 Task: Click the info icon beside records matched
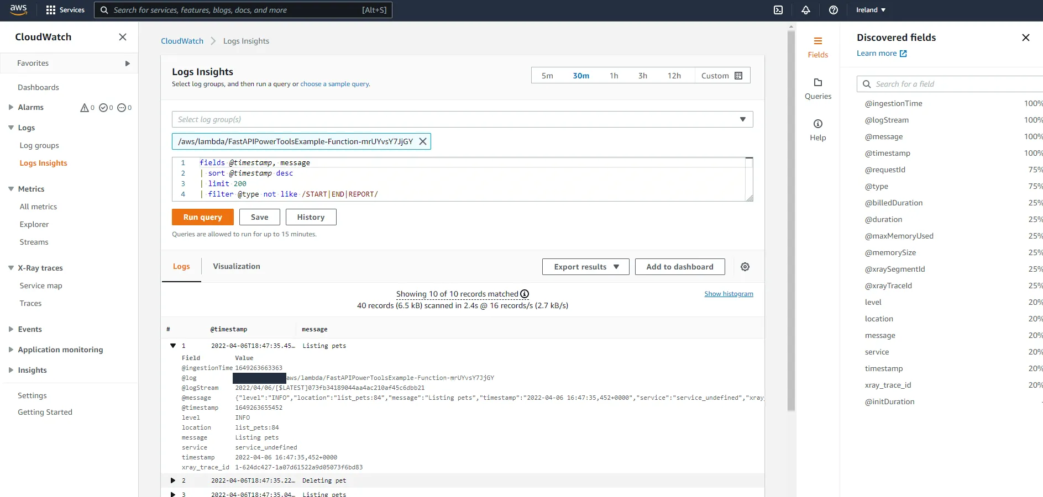click(524, 294)
